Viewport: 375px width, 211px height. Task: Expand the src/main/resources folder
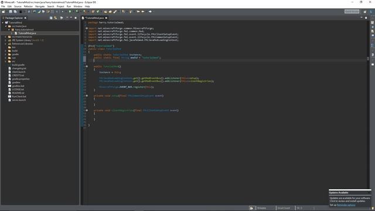(x=6, y=37)
